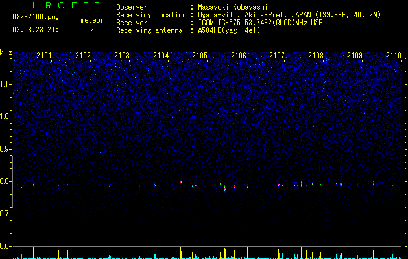Click the meteor count value 20

[x=94, y=30]
